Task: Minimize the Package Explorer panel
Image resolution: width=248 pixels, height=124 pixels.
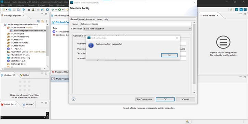Action: (42, 14)
